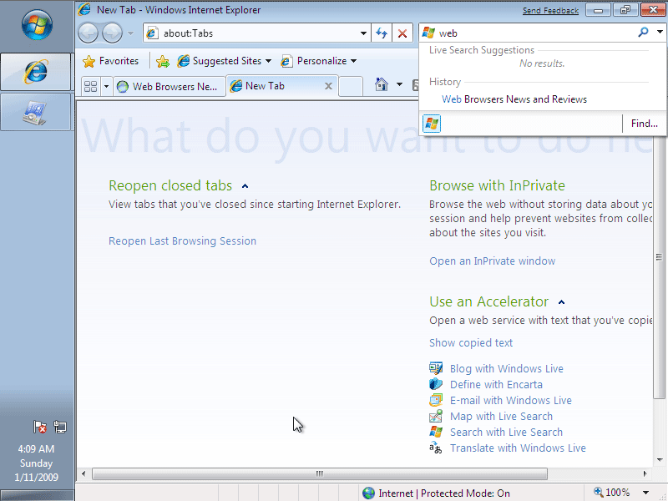Viewport: 668px width, 501px height.
Task: Click the Back navigation button
Action: 89,33
